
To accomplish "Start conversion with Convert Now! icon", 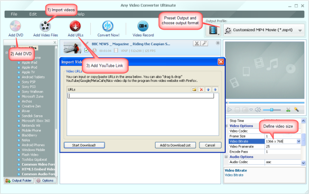I will [x=108, y=26].
